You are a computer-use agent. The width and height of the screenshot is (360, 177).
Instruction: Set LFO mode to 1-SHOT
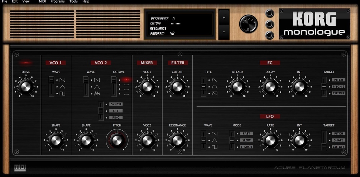coord(246,147)
